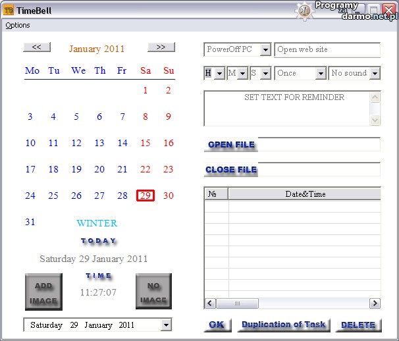Open the Options menu
The image size is (399, 341).
click(x=18, y=25)
